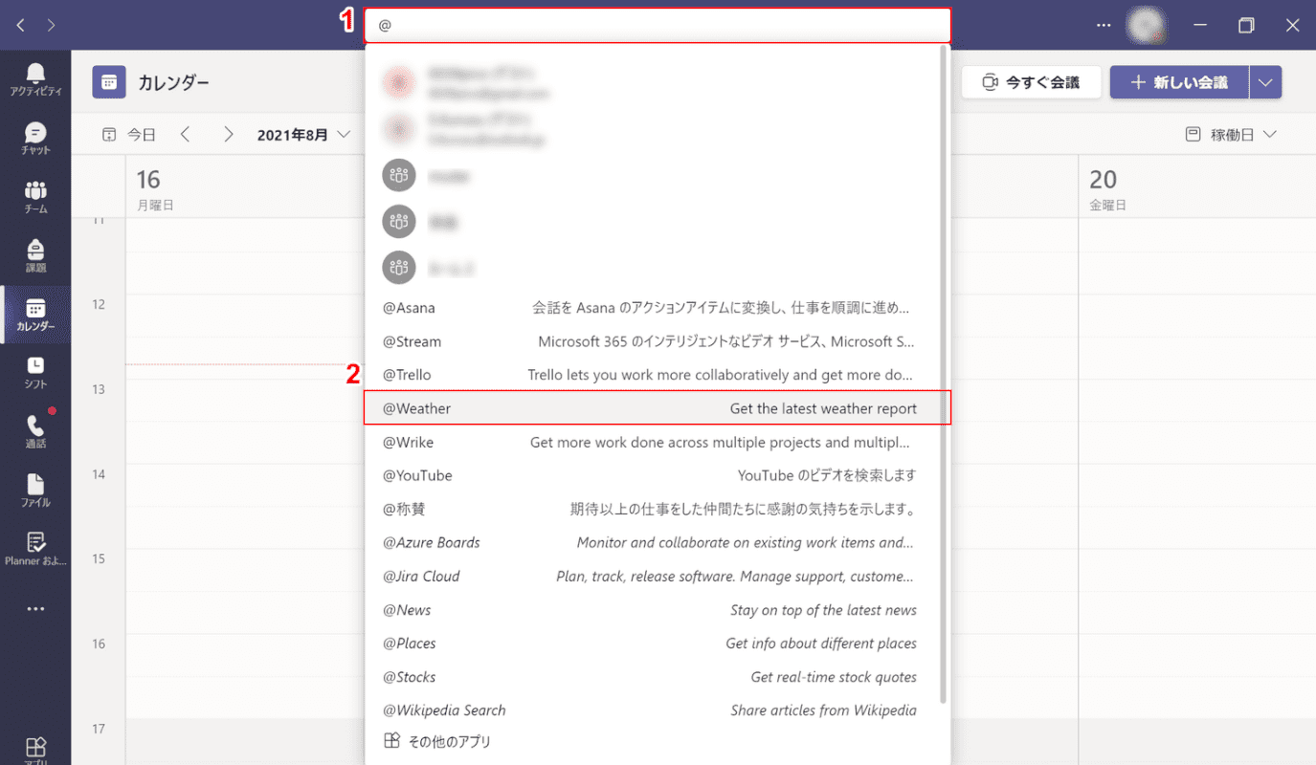
Task: Expand the 2021年8月 month picker
Action: tap(303, 135)
